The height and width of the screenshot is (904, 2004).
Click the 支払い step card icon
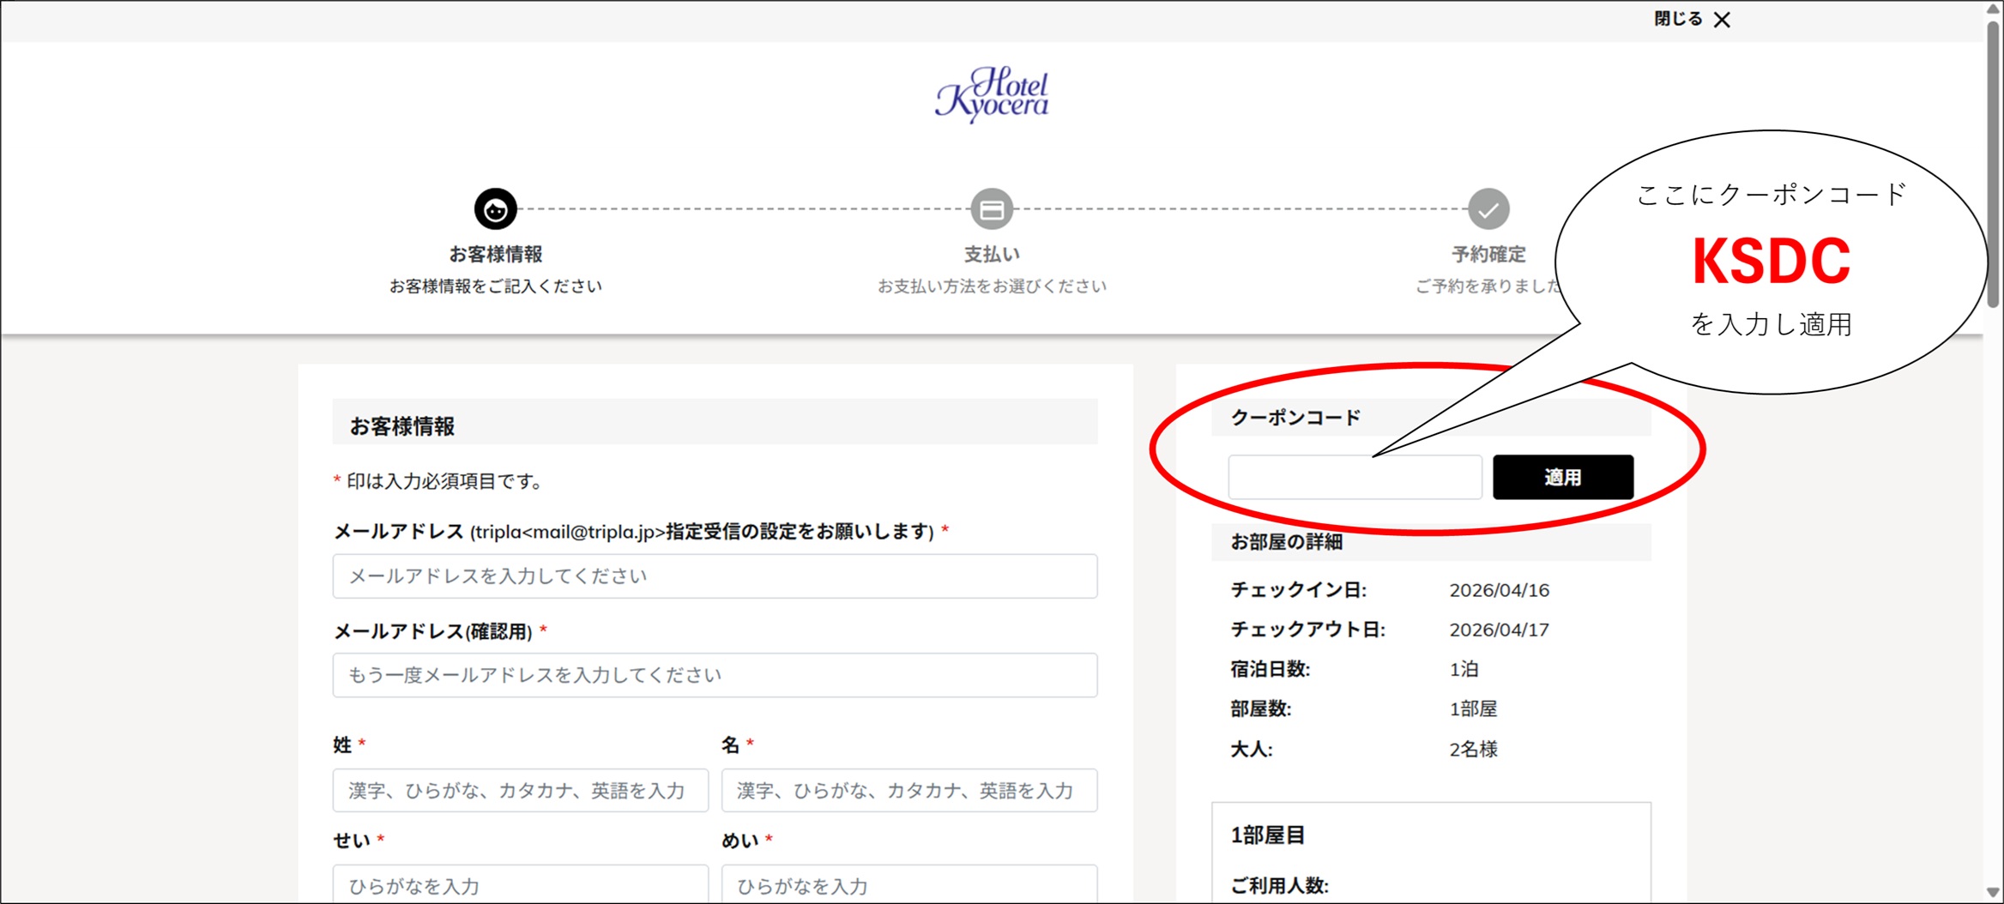(992, 209)
